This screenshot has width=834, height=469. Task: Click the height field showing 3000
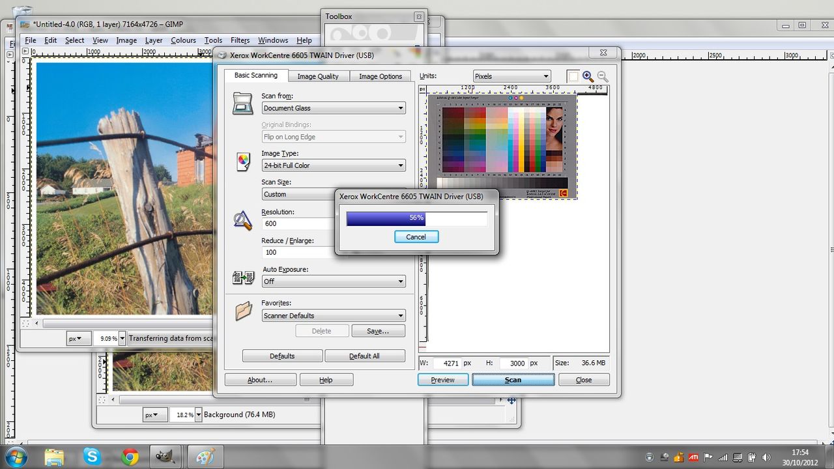[513, 363]
